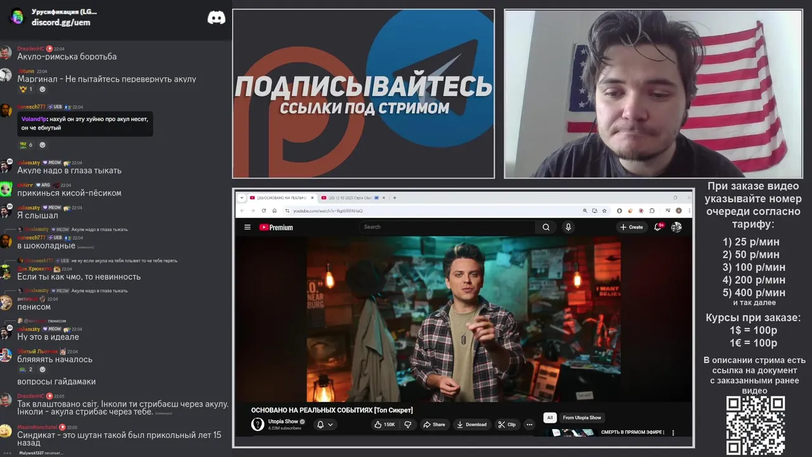The height and width of the screenshot is (457, 812).
Task: Click the streamer webcam feed
Action: [x=653, y=93]
